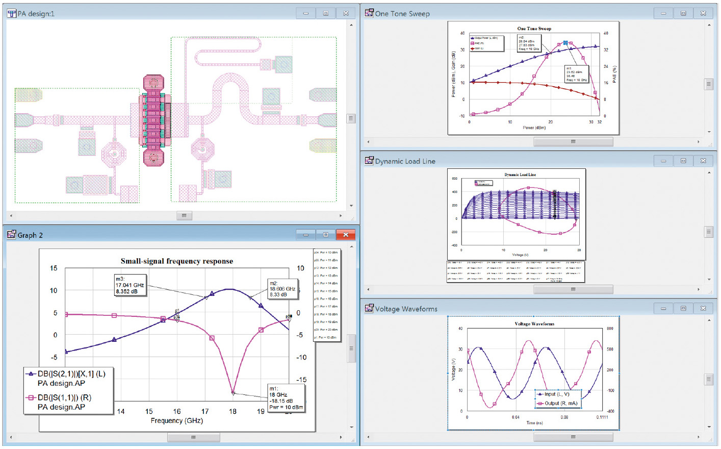This screenshot has width=721, height=449.
Task: Select the m1 18 GHz marker label in Graph 2
Action: (x=286, y=398)
